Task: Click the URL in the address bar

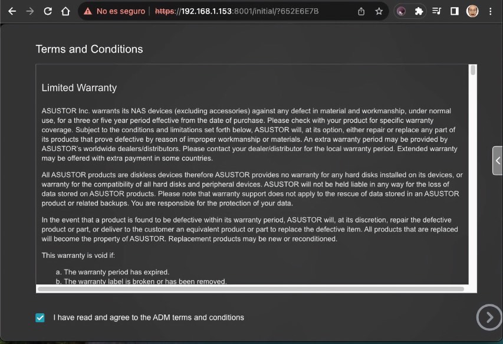Action: (x=236, y=11)
